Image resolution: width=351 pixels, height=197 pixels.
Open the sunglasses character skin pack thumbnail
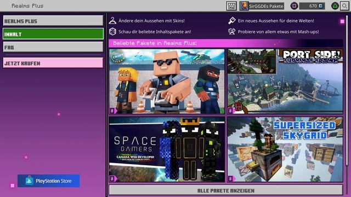click(167, 82)
